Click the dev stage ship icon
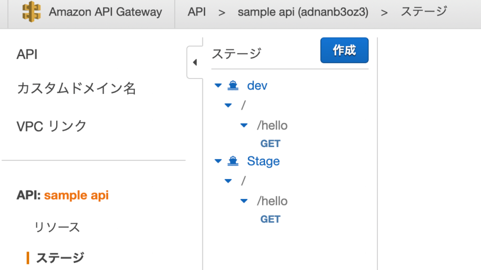The height and width of the screenshot is (270, 481). click(x=232, y=85)
